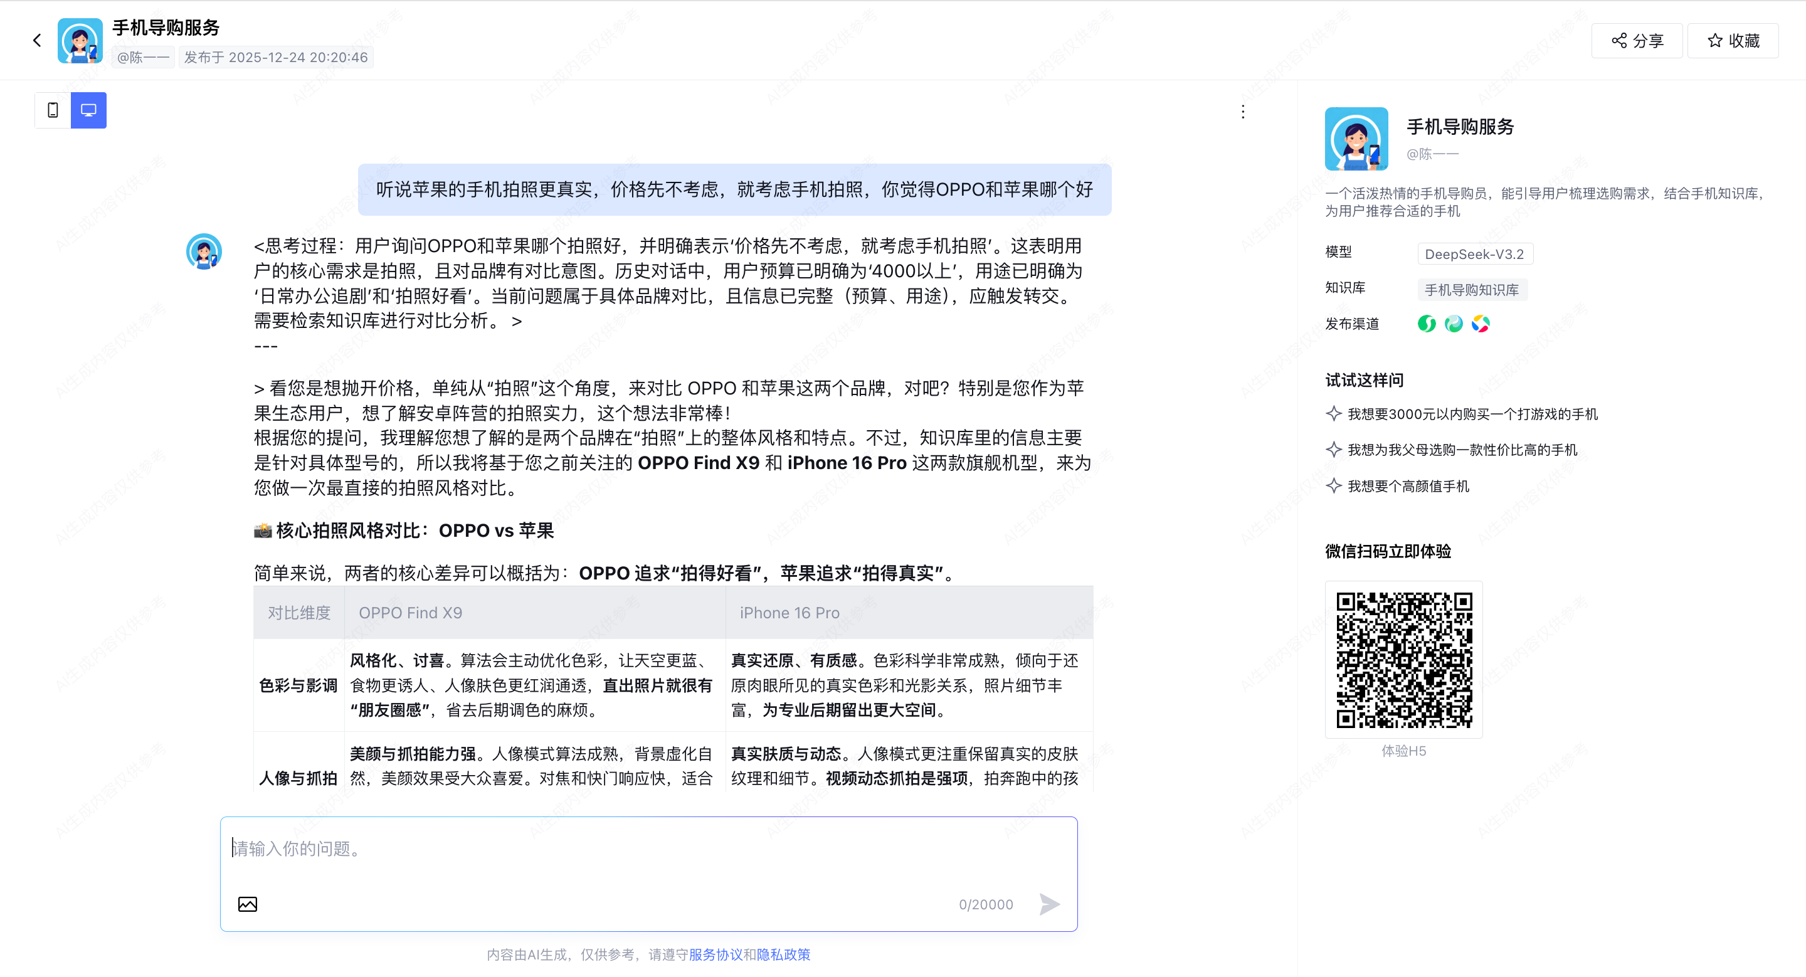Click the DeepSeek-V3.2 model tag
The image size is (1806, 977).
pyautogui.click(x=1474, y=254)
